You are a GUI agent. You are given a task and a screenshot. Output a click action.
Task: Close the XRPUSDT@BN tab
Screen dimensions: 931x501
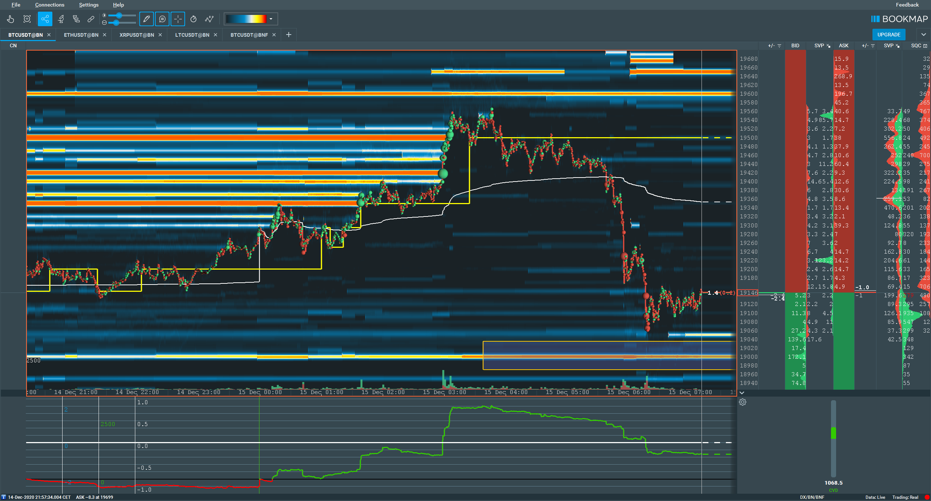coord(160,35)
